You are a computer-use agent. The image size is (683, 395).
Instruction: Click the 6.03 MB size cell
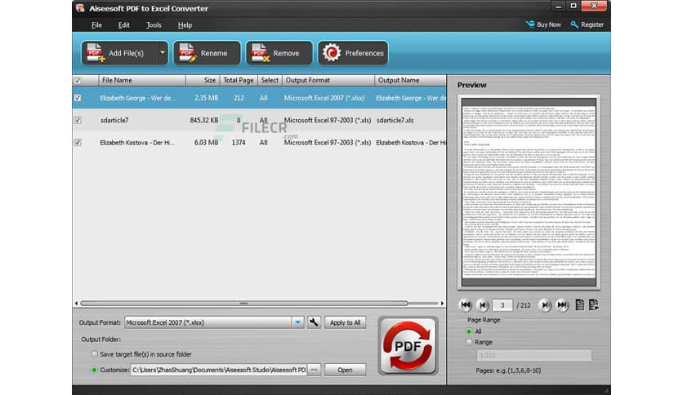tap(206, 143)
